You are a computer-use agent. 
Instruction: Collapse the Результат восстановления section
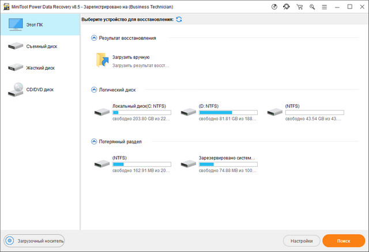(95, 38)
